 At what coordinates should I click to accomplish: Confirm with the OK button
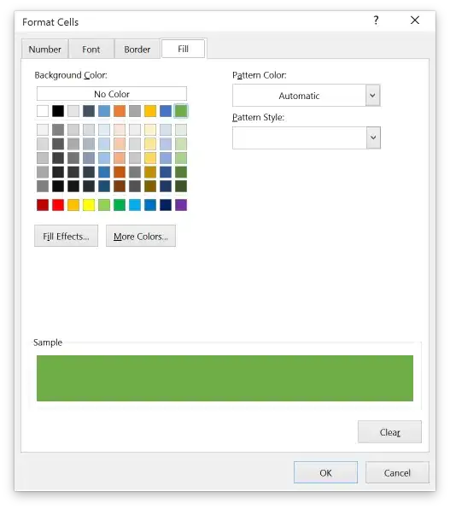[x=325, y=472]
